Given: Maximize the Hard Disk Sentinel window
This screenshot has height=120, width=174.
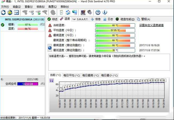Looking at the screenshot, I should [159, 1].
